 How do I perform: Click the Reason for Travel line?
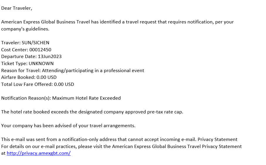click(73, 71)
